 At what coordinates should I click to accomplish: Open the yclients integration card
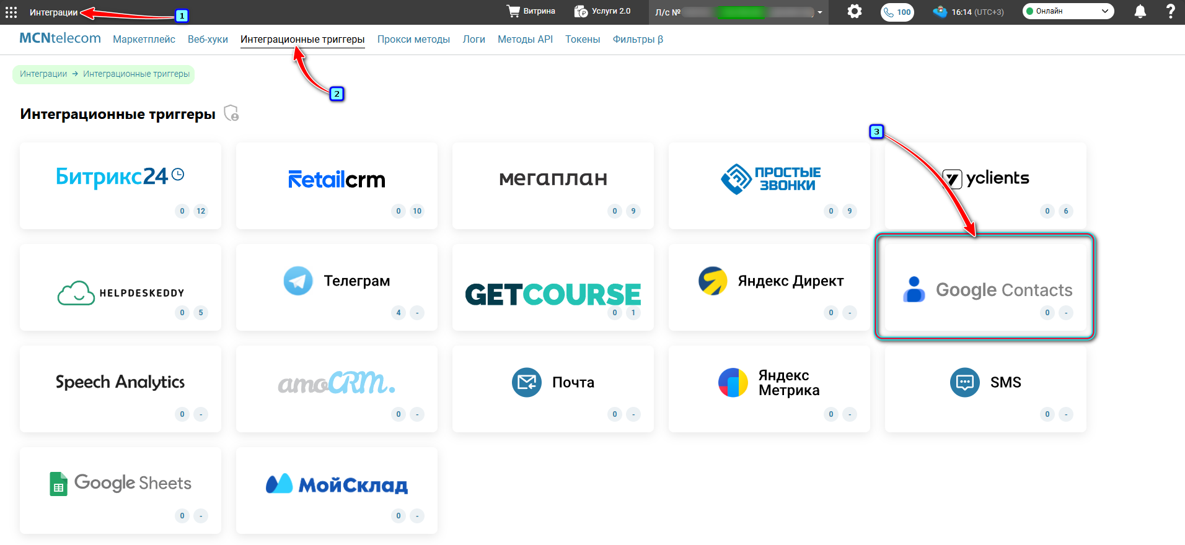pos(985,186)
